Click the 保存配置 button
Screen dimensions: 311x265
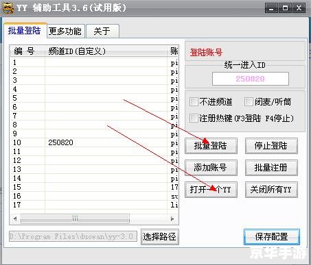[x=272, y=237]
